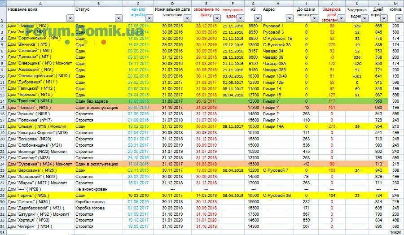Click cell Дом "Сіверщина" ( №8 ) Монолит
This screenshot has width=404, height=235.
coord(40,63)
